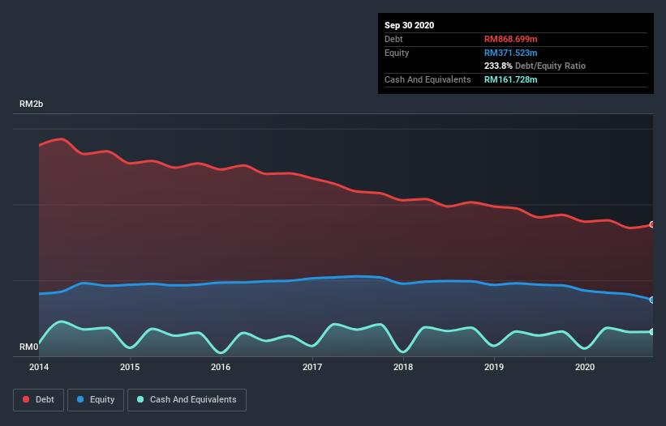Toggle the Debt series legend button

click(x=39, y=400)
